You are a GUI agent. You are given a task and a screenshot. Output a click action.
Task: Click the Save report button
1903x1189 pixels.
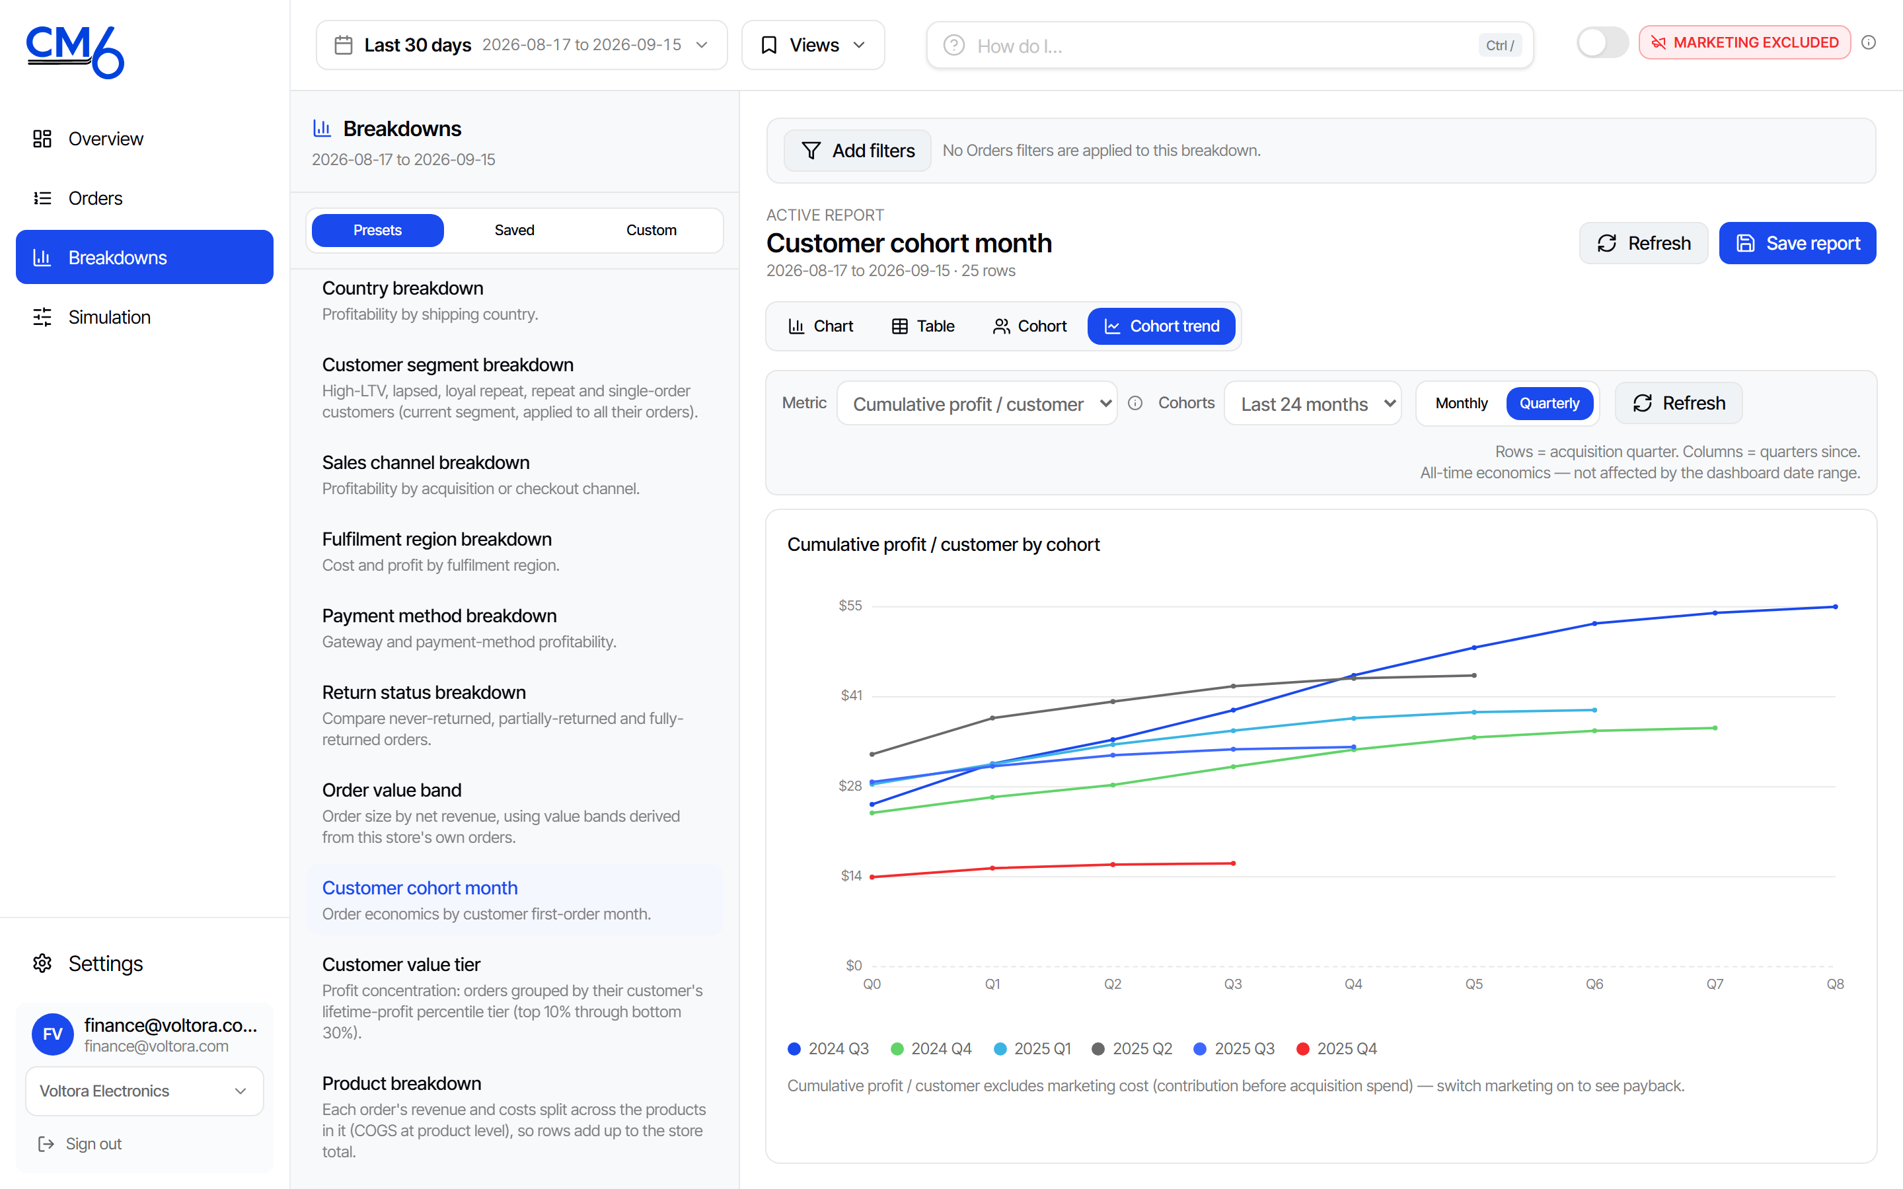coord(1797,243)
